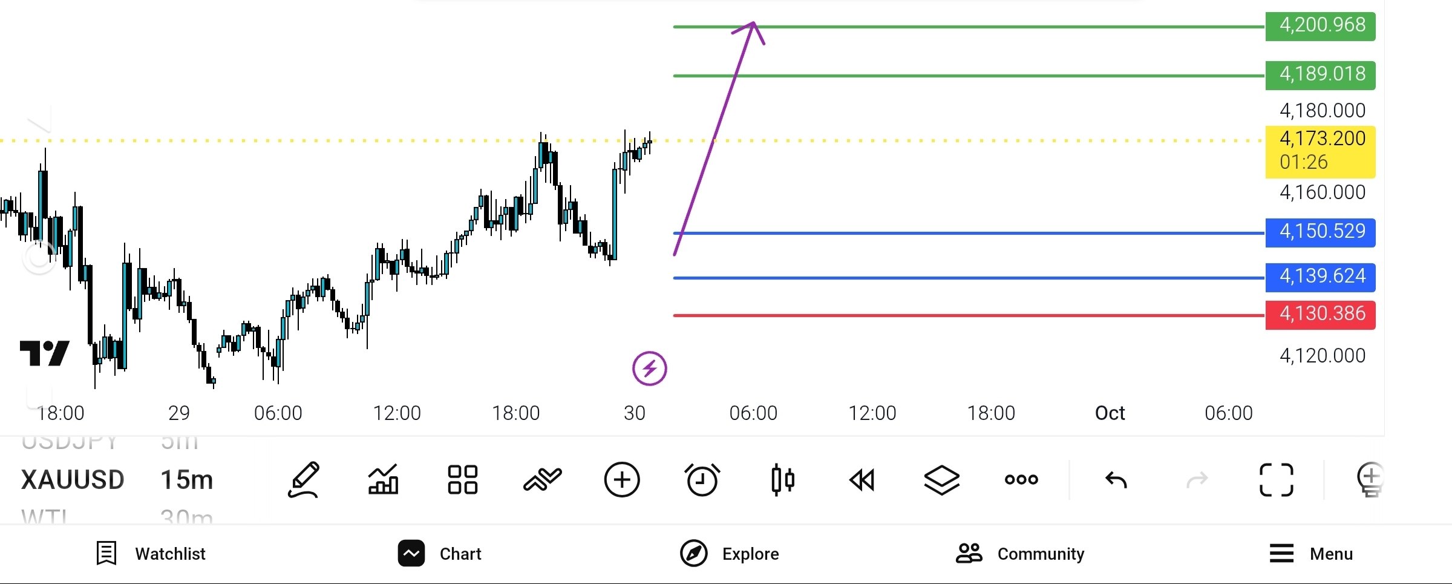Tap the add plus circle icon
This screenshot has height=584, width=1452.
click(622, 480)
